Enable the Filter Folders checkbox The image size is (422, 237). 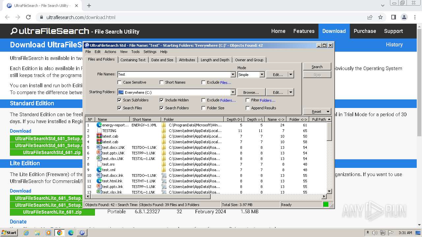coord(248,100)
